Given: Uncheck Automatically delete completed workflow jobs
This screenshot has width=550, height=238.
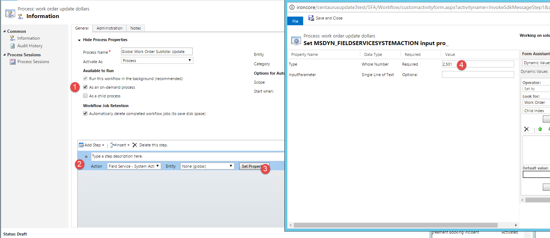Looking at the screenshot, I should [85, 113].
